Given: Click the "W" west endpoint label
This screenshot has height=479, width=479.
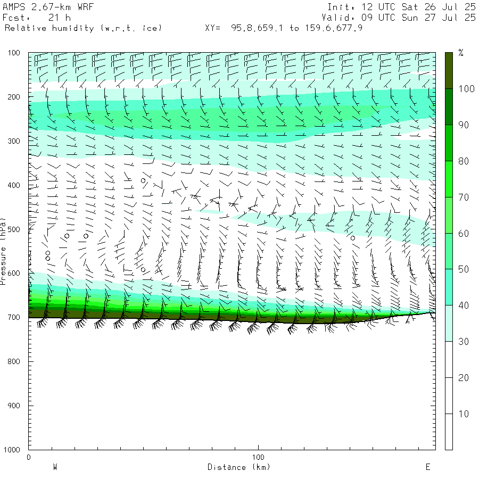Looking at the screenshot, I should tap(55, 467).
